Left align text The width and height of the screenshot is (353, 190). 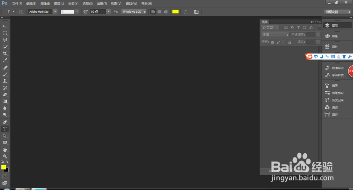coord(153,12)
